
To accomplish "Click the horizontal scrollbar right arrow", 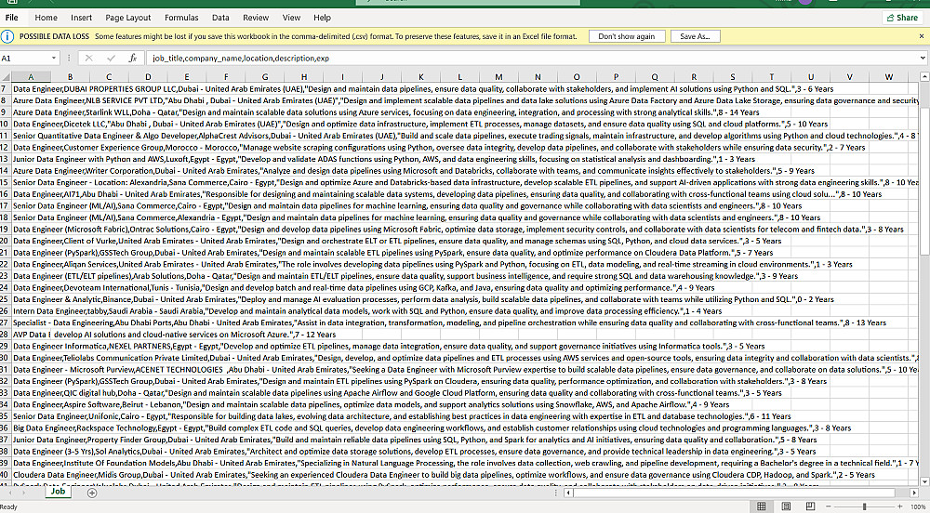I will (914, 493).
